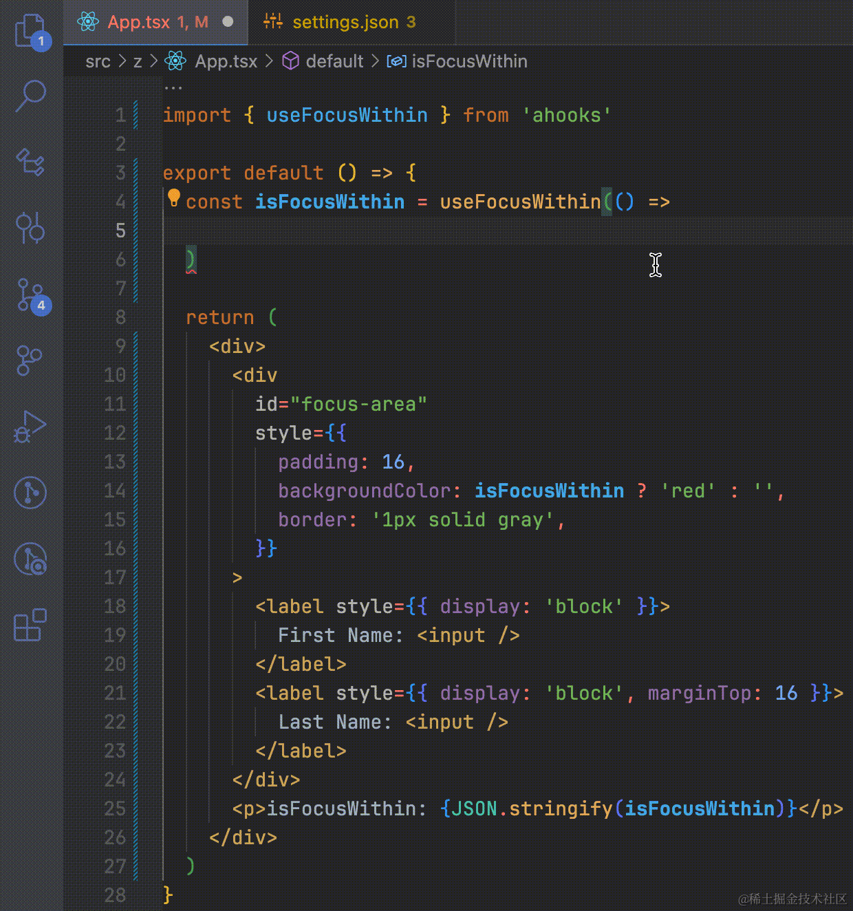Open the Search magnifier in activity bar
Screen dimensions: 853x911
tap(30, 96)
